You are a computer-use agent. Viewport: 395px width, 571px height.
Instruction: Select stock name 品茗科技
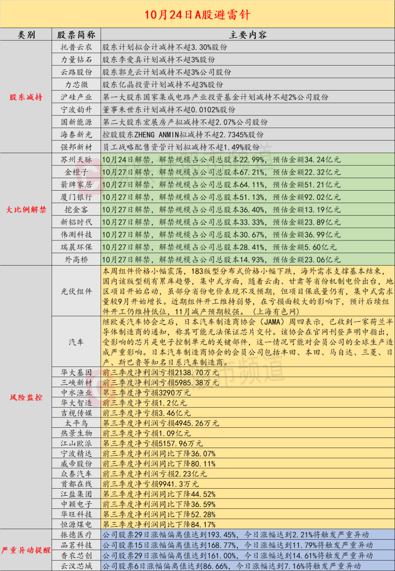click(x=76, y=545)
